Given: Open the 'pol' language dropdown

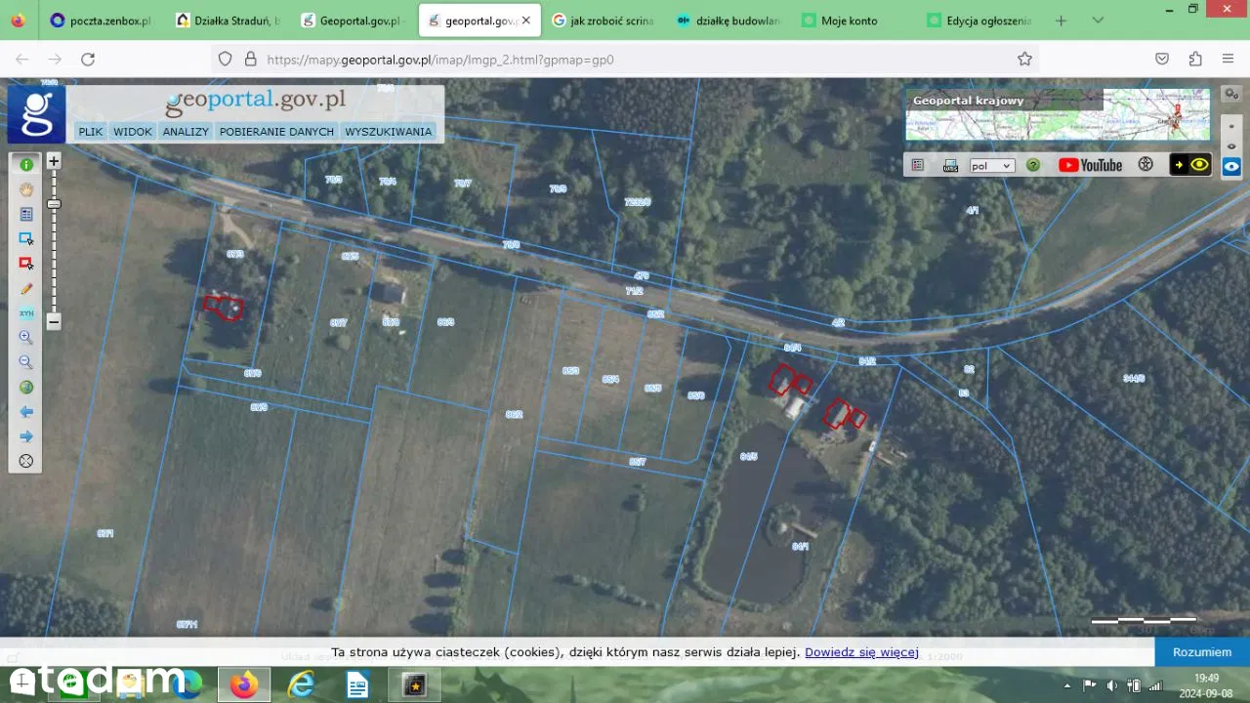Looking at the screenshot, I should tap(991, 166).
